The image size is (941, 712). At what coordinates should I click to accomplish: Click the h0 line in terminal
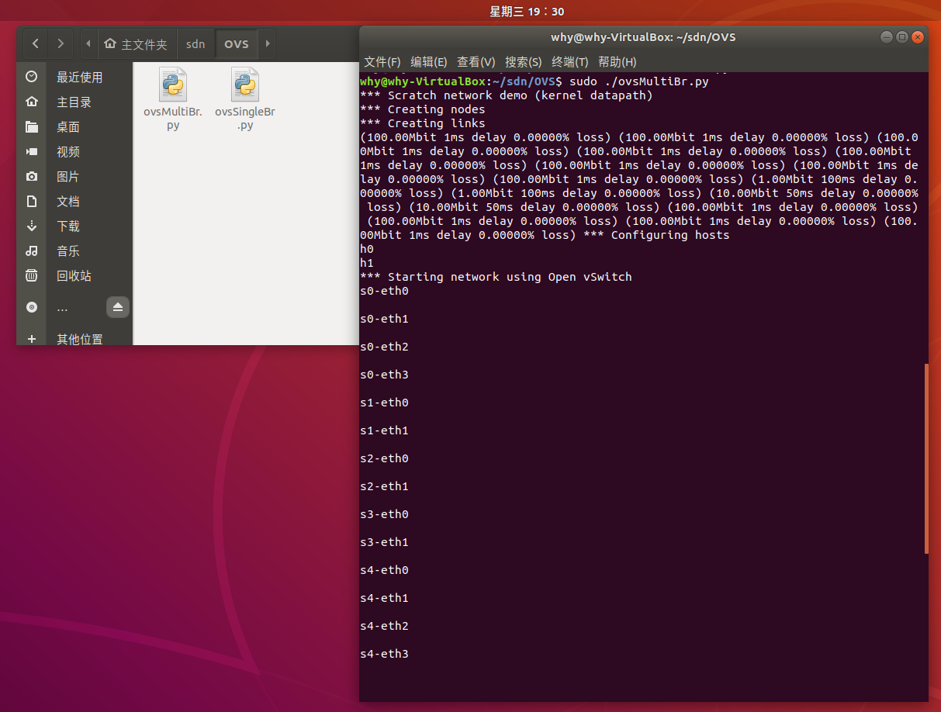pos(368,249)
